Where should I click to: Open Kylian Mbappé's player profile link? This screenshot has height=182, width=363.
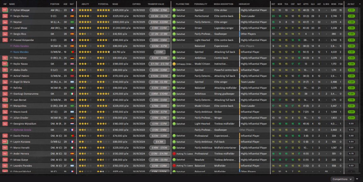[x=21, y=10]
